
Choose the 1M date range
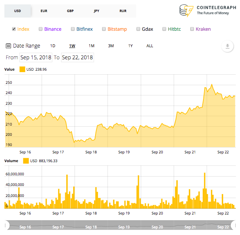(91, 46)
